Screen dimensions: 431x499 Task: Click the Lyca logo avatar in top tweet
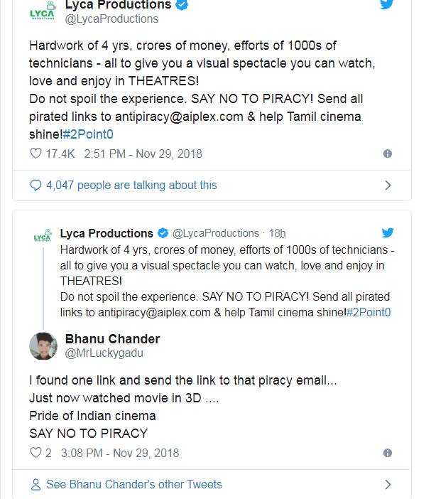pos(43,12)
